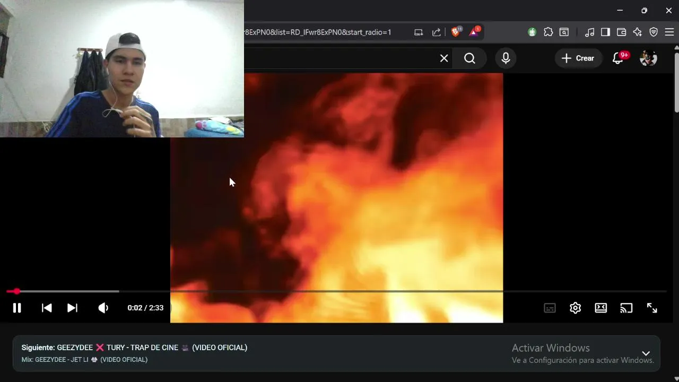679x382 pixels.
Task: Restore down the browser window
Action: click(x=644, y=11)
